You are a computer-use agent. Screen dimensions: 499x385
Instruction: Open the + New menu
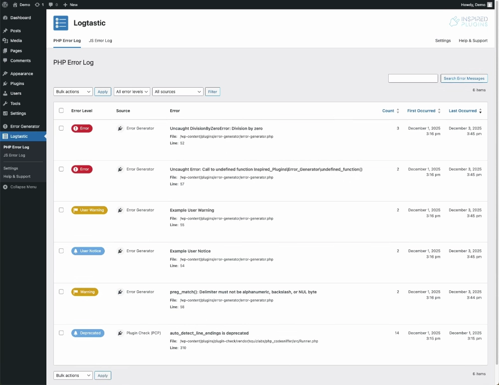click(70, 5)
